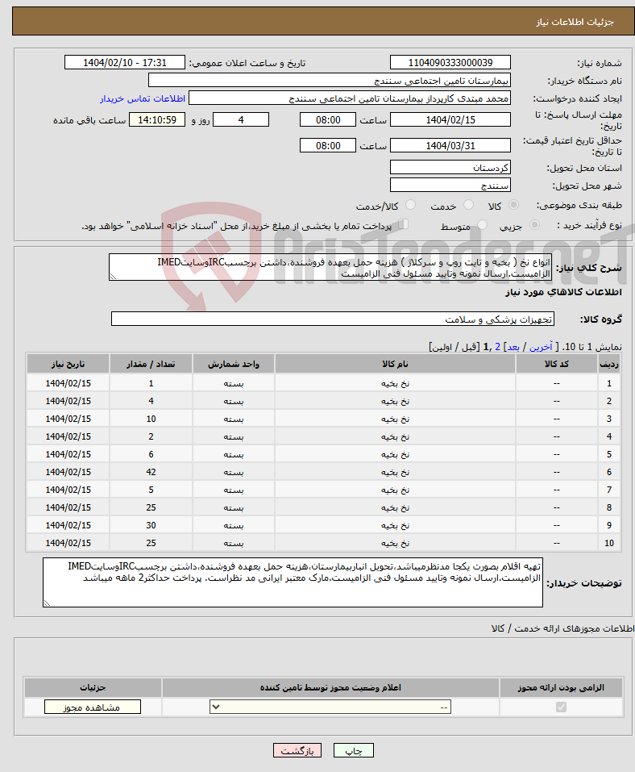Click the price validity hour 08:00 field
The width and height of the screenshot is (635, 772).
pos(328,145)
